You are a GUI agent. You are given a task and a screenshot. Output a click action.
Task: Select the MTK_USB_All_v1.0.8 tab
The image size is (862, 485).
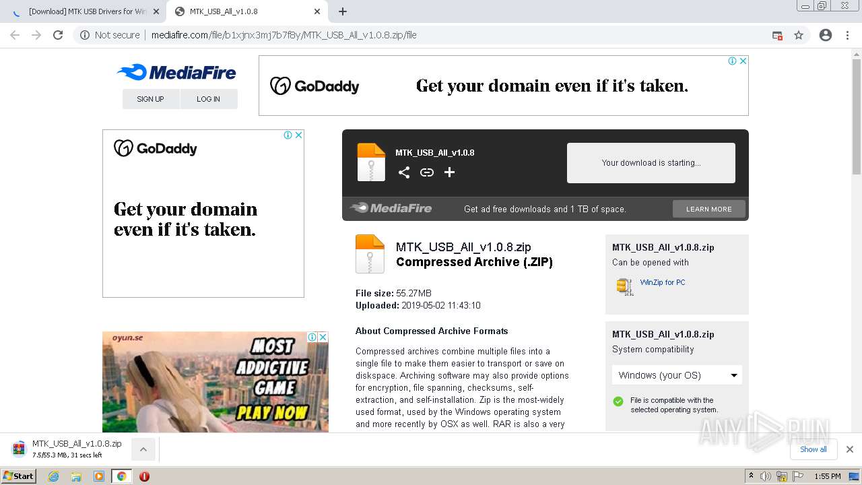pyautogui.click(x=246, y=11)
